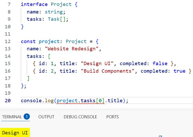Click the 'project' variable on line 12

click(x=49, y=42)
